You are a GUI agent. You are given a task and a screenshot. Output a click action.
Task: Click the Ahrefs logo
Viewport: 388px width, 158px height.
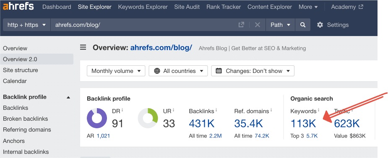[18, 7]
